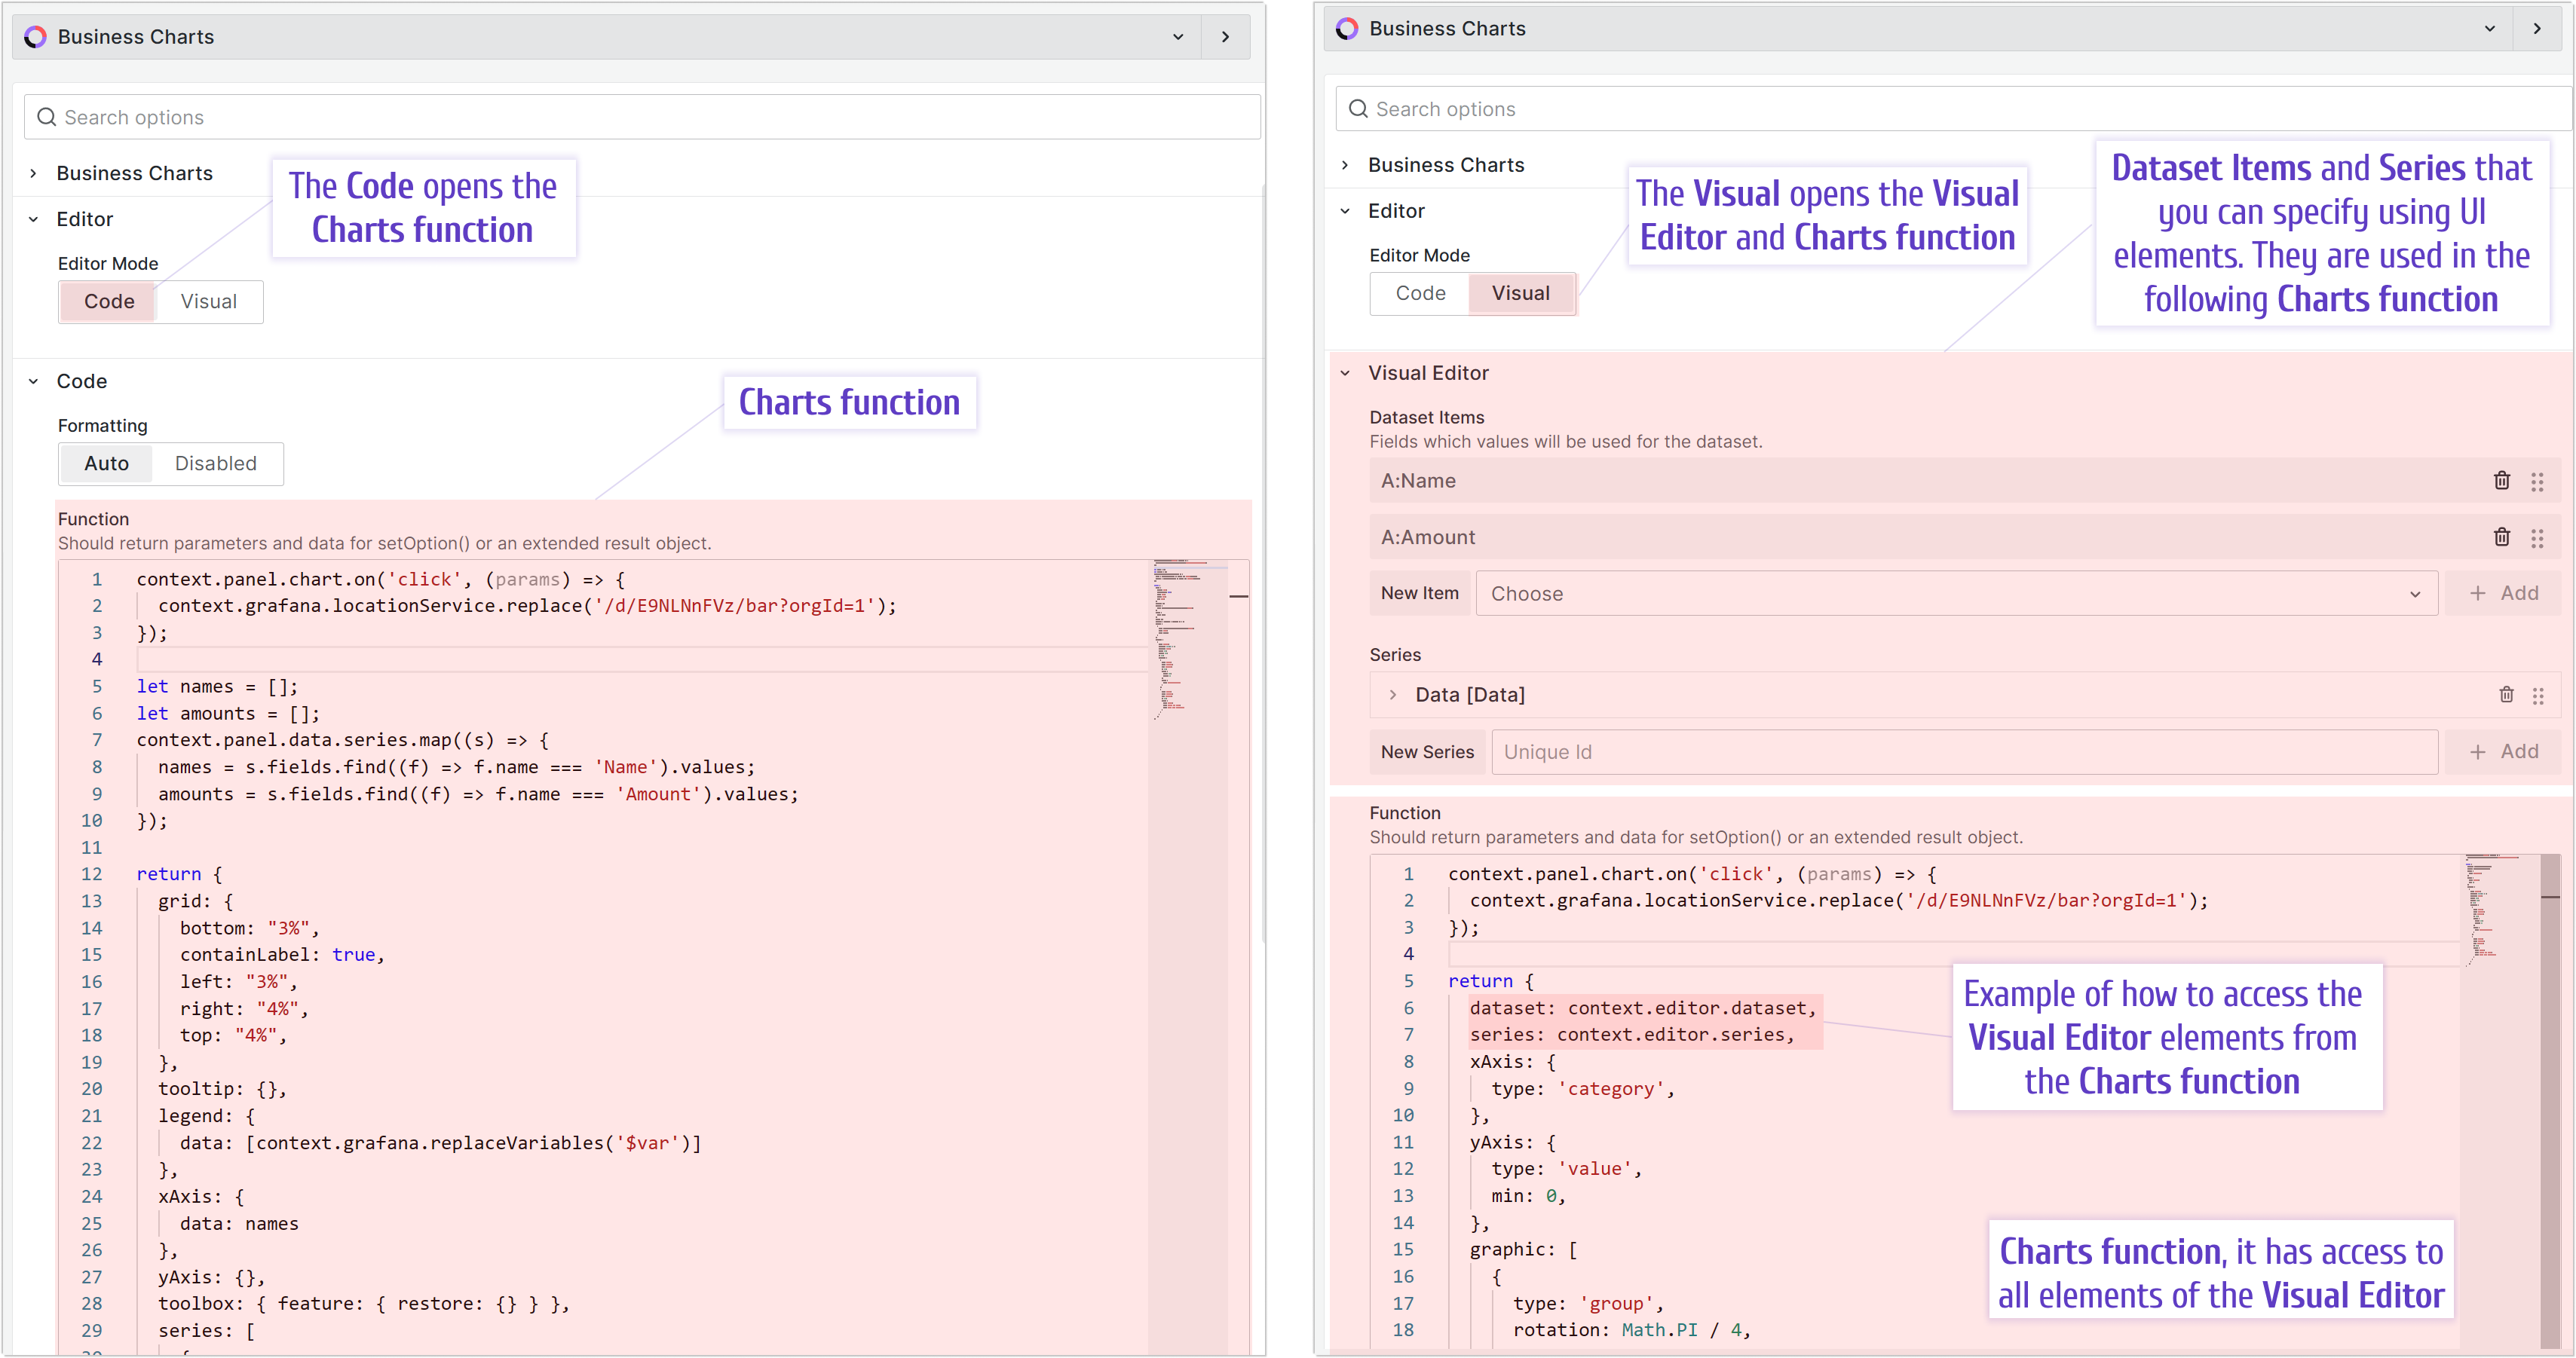Collapse options pane with the right arrow icon

(x=1225, y=36)
